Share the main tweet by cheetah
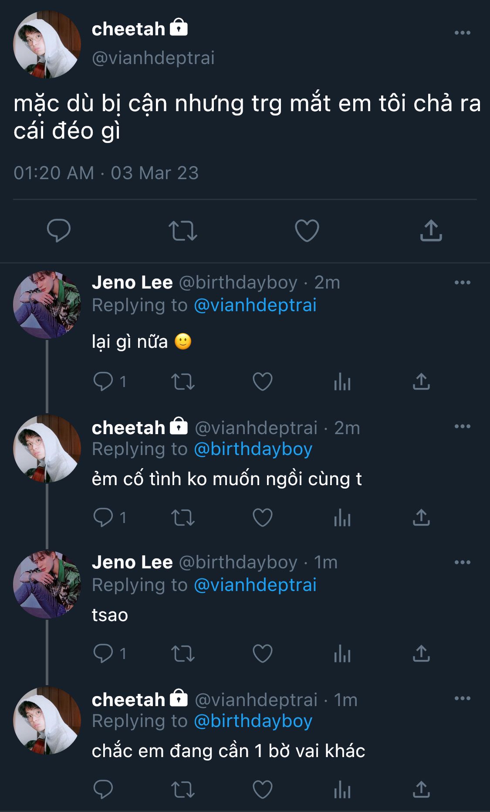 click(x=431, y=230)
